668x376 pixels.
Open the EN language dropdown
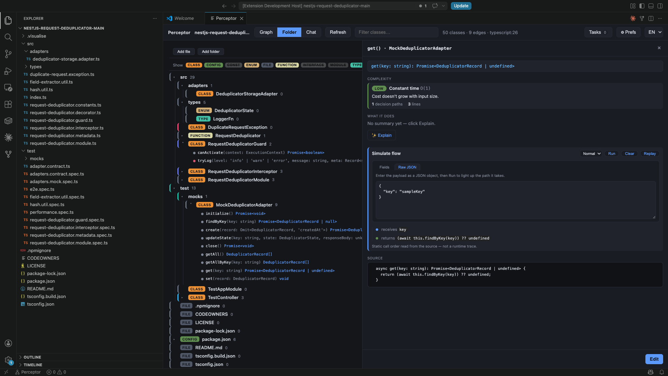pos(654,32)
